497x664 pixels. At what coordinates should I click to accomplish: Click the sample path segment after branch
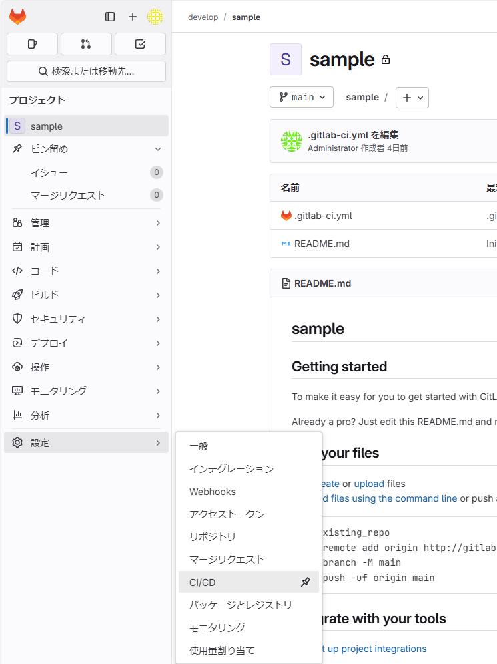(x=362, y=97)
